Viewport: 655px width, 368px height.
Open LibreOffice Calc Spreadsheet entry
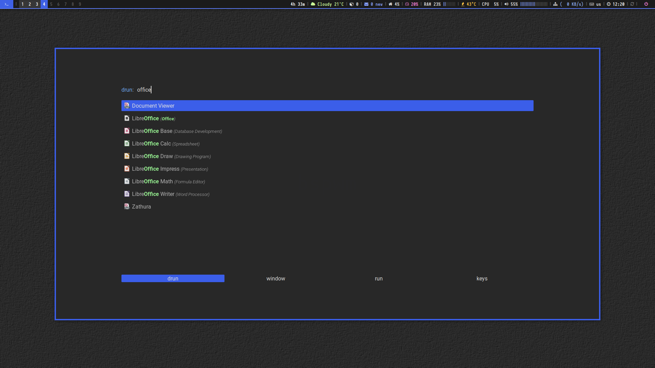pyautogui.click(x=327, y=143)
